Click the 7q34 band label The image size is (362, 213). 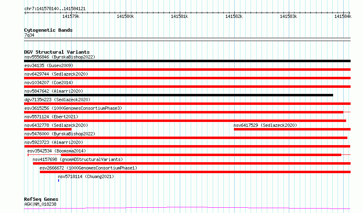tap(29, 35)
